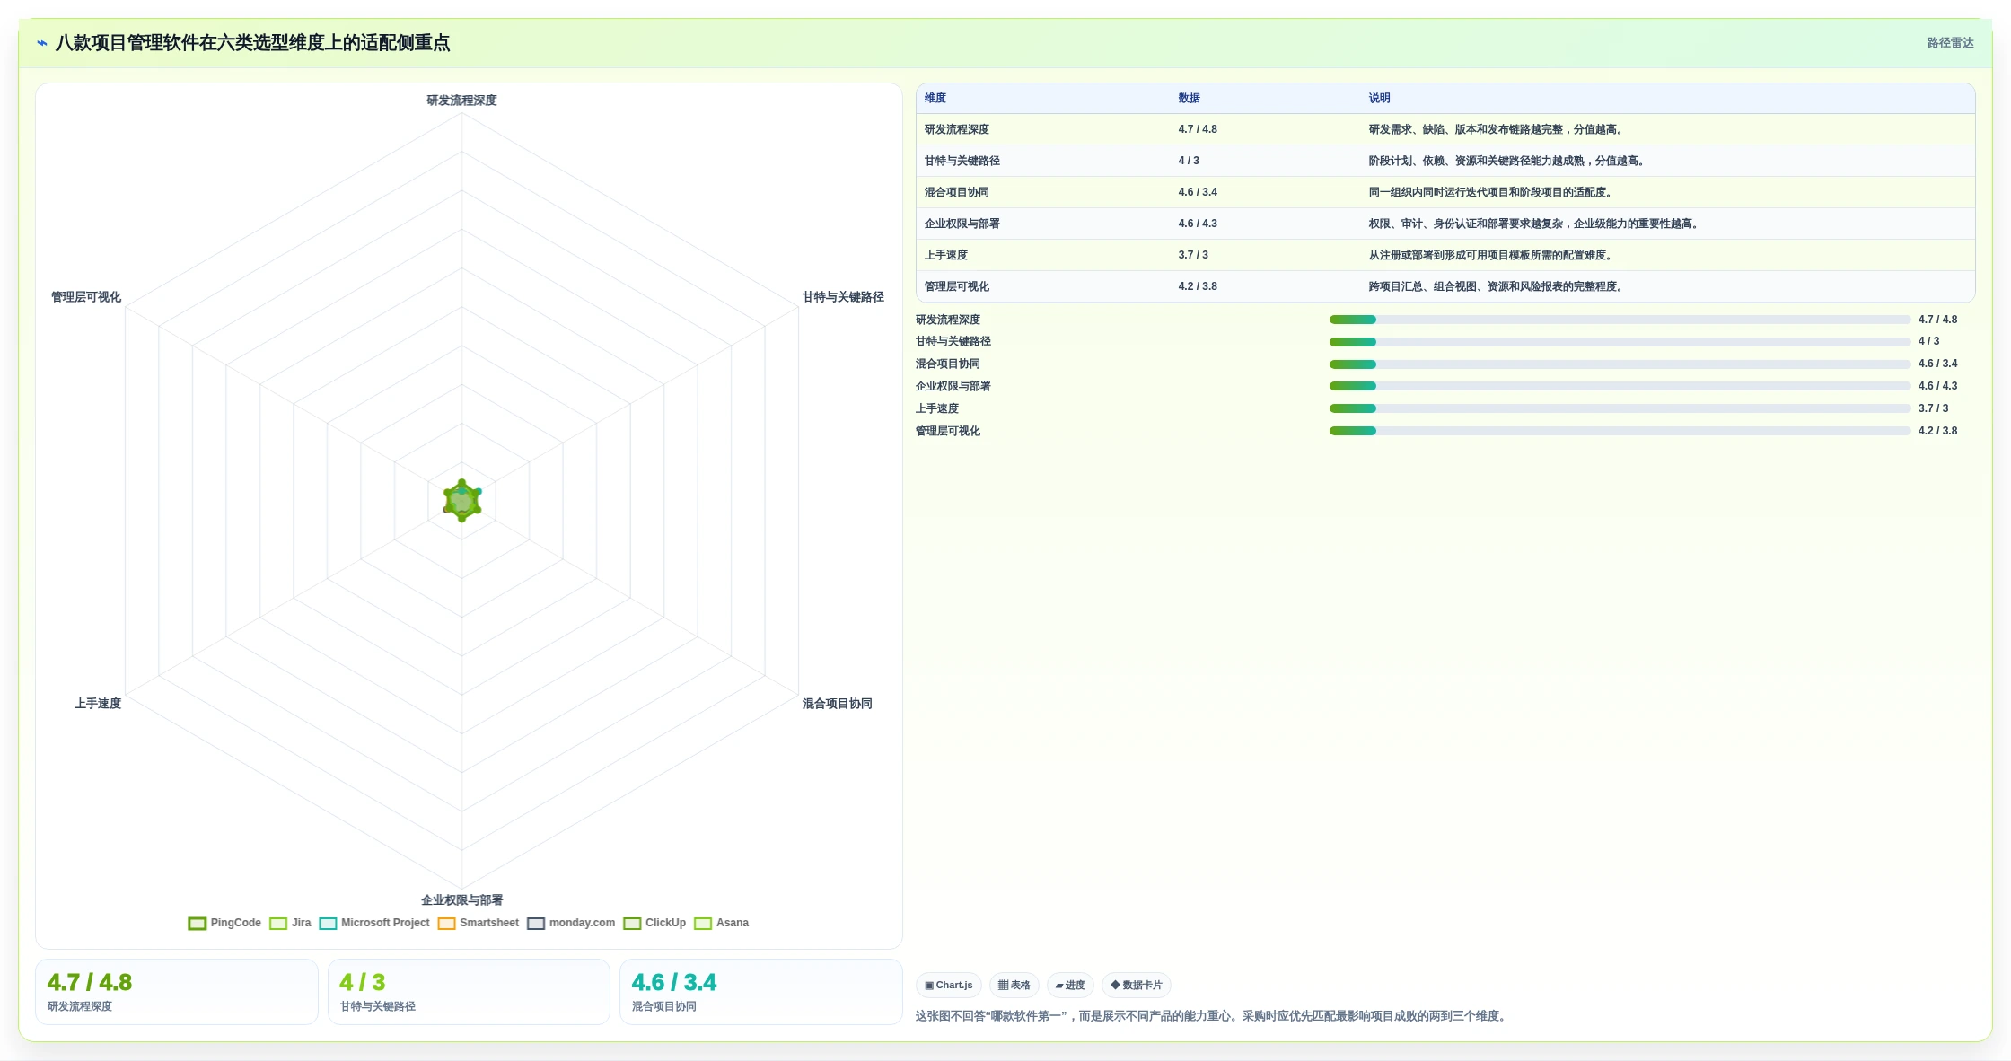Select the 进度 chip
The image size is (2011, 1061).
(1070, 985)
